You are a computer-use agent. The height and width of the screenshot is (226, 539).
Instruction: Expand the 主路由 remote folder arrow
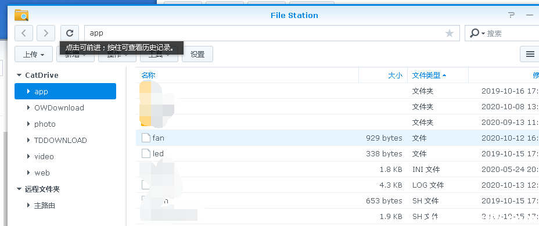[28, 205]
